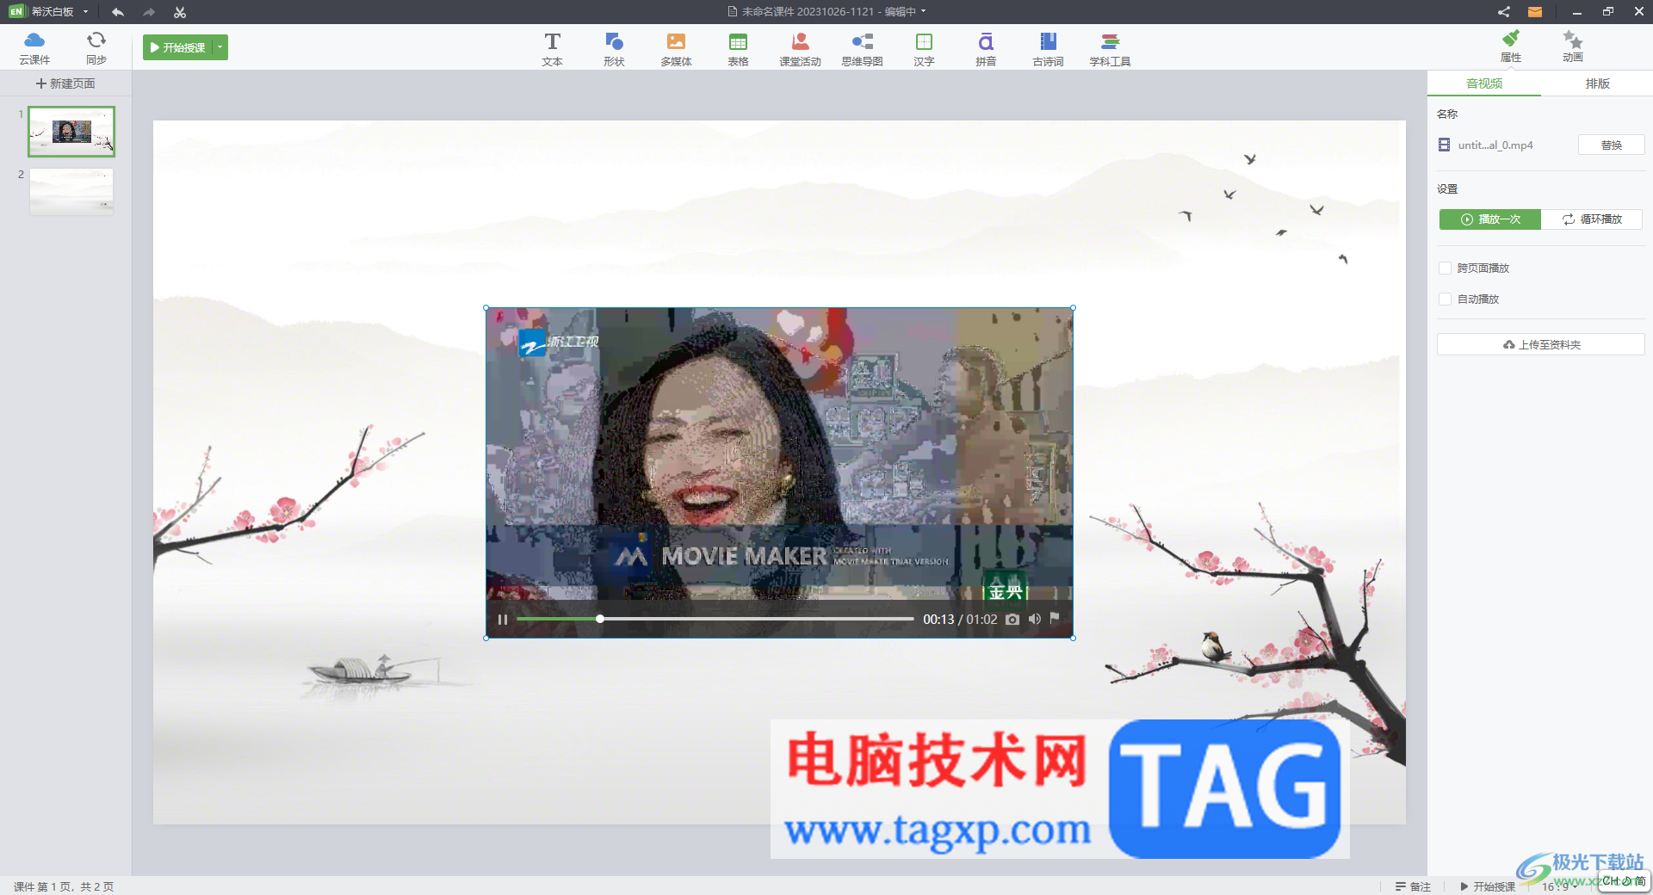
Task: Click the flag marker icon on video
Action: [1055, 618]
